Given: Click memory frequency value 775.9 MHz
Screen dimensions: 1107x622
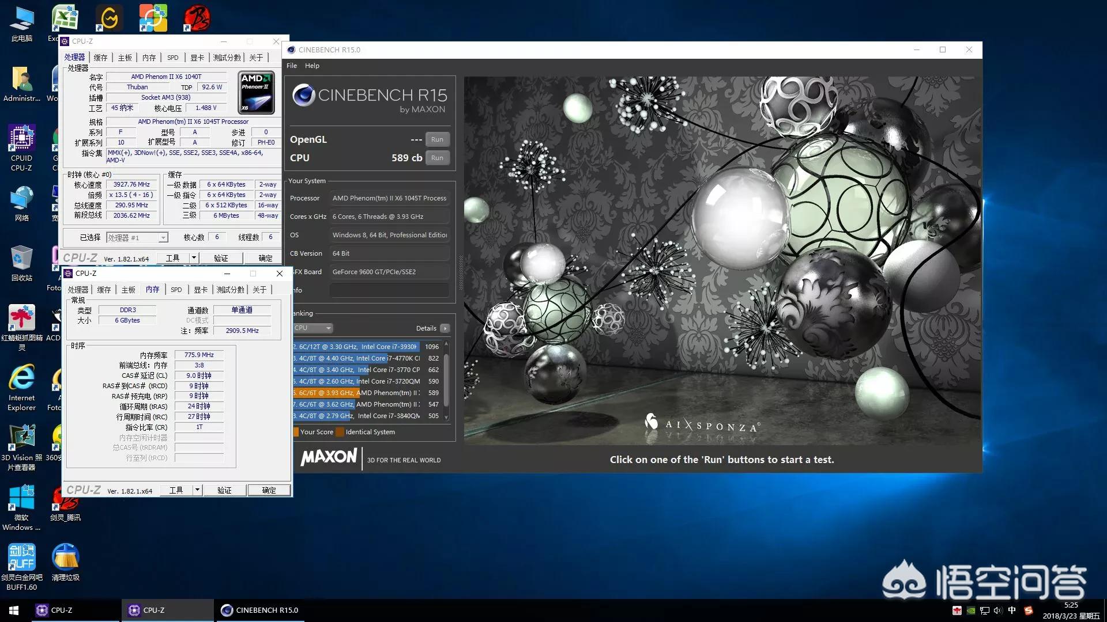Looking at the screenshot, I should click(x=199, y=355).
